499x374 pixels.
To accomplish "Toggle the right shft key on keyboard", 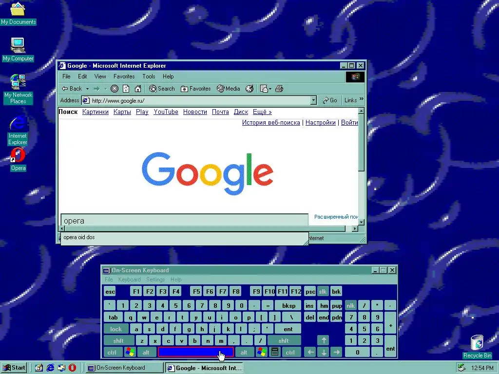I will click(284, 341).
